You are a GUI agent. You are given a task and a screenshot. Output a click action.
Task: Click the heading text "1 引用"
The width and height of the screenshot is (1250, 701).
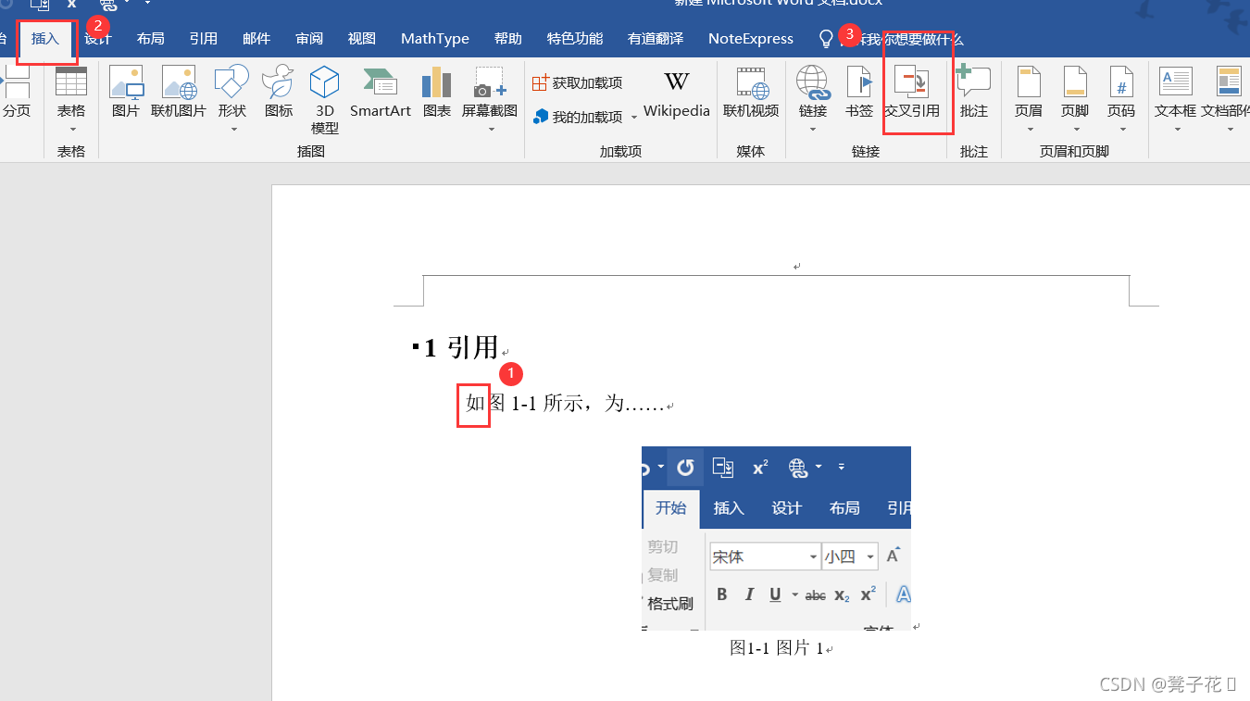(x=461, y=348)
